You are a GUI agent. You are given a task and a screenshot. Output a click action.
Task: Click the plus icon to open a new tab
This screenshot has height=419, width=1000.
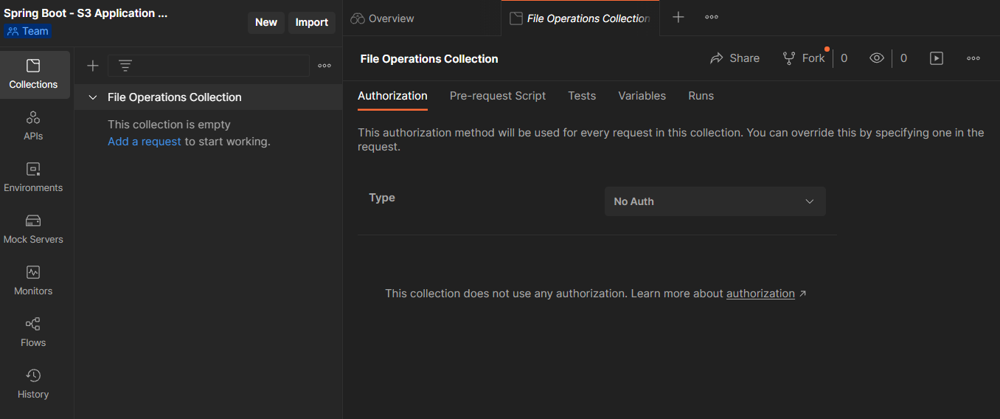[x=678, y=18]
